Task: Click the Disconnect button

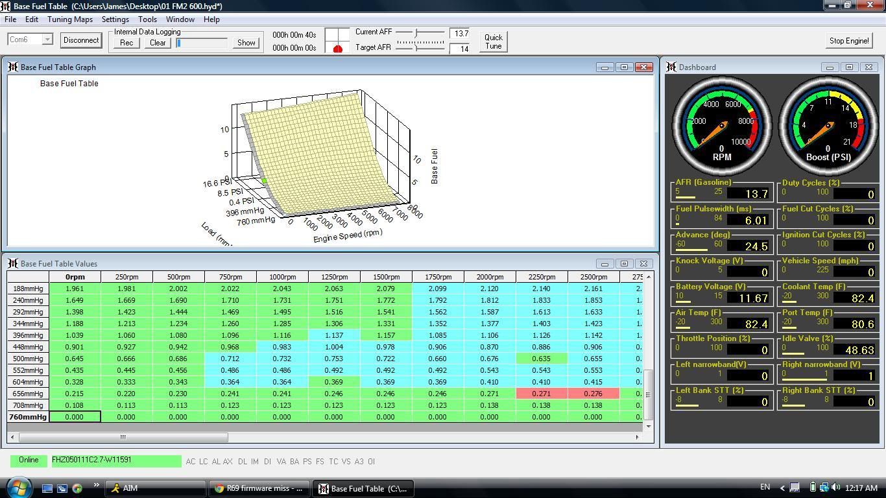Action: click(81, 40)
